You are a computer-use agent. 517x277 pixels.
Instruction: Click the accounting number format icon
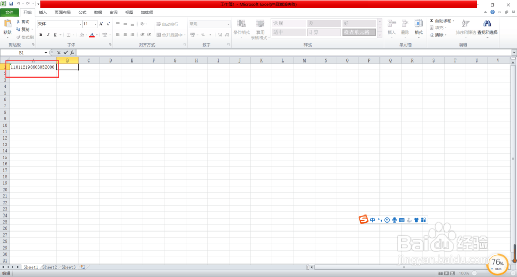192,35
